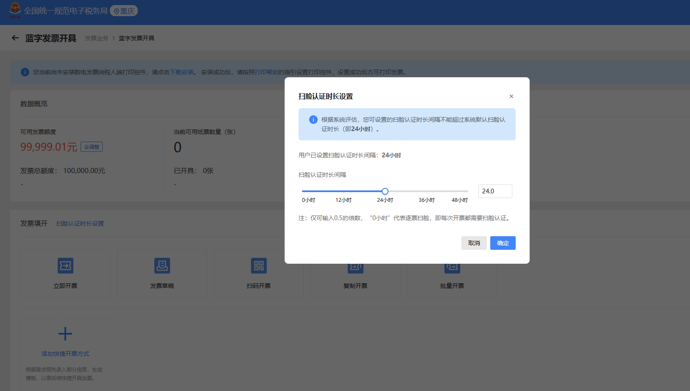Click the 数据概览 section heading
Viewport: 690px width, 391px height.
point(34,104)
